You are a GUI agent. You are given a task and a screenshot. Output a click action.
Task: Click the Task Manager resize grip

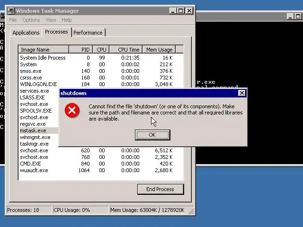(x=191, y=211)
